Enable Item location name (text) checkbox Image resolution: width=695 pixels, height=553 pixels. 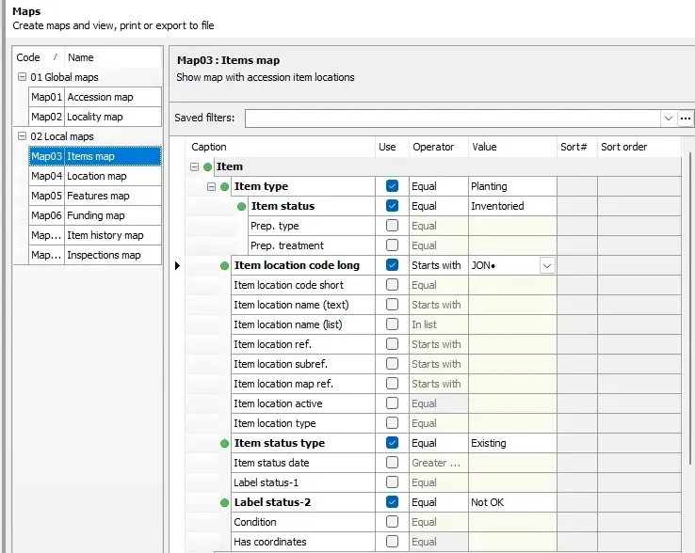(x=392, y=305)
